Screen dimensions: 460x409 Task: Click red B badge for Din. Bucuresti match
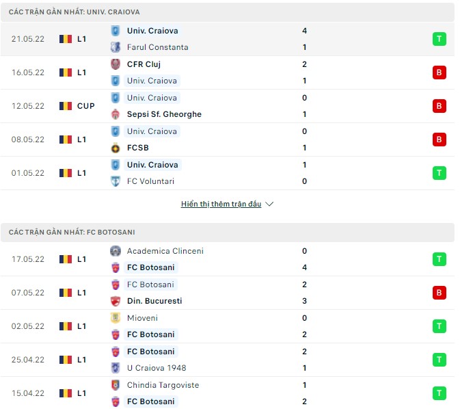pyautogui.click(x=439, y=293)
